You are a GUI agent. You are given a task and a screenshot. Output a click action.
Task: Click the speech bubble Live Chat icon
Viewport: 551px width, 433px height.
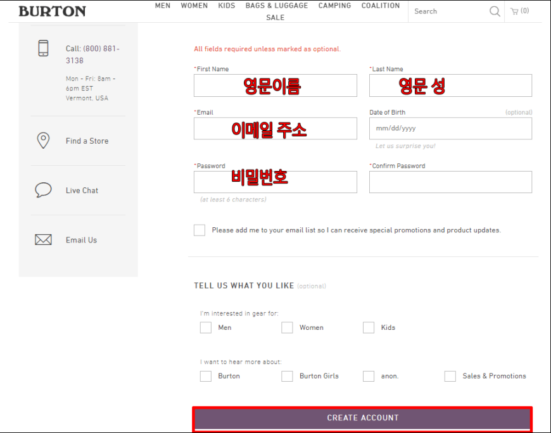(x=43, y=190)
